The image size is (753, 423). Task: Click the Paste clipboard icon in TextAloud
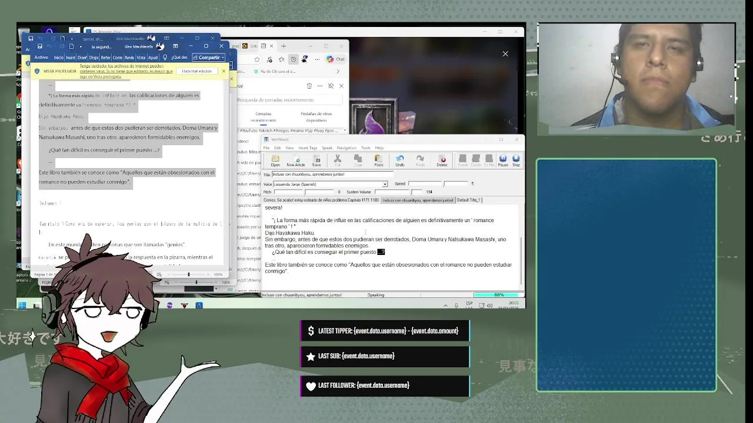[x=378, y=161]
